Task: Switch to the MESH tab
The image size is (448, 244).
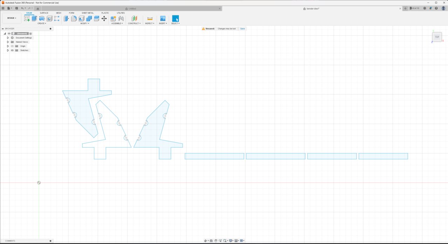Action: [58, 13]
